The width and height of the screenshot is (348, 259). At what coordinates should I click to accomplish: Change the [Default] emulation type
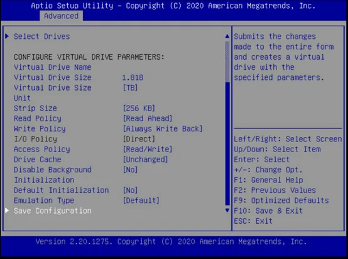(x=141, y=201)
